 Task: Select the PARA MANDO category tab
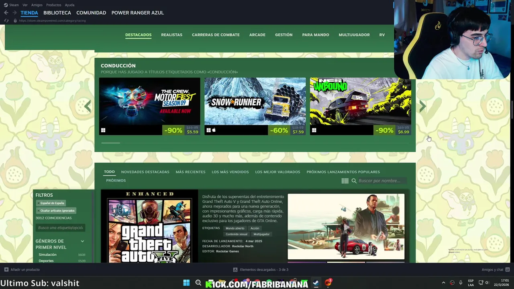[x=316, y=35]
